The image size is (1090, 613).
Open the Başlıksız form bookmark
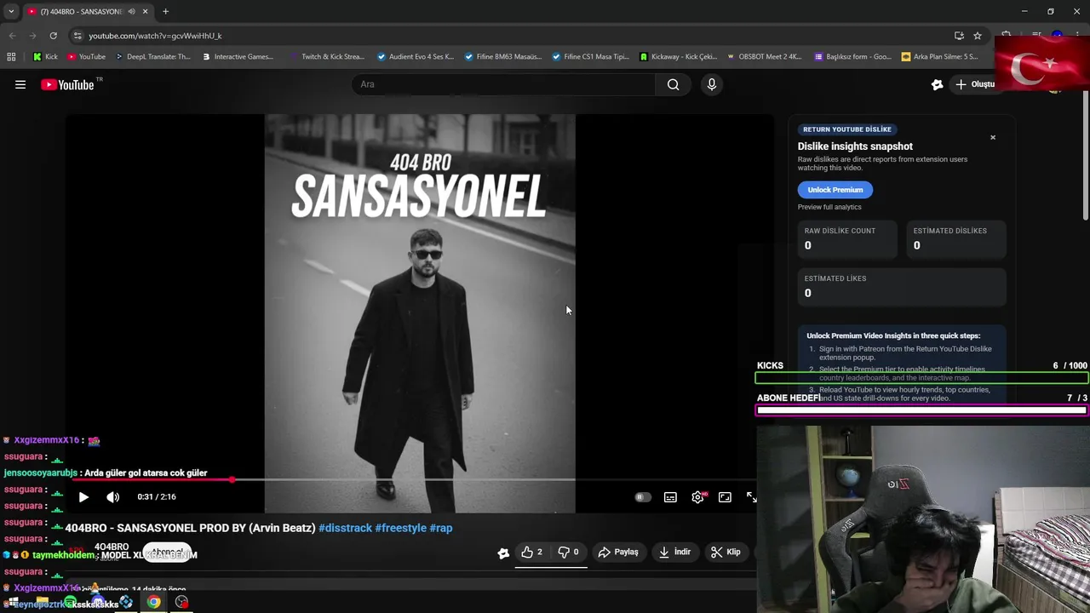[852, 57]
